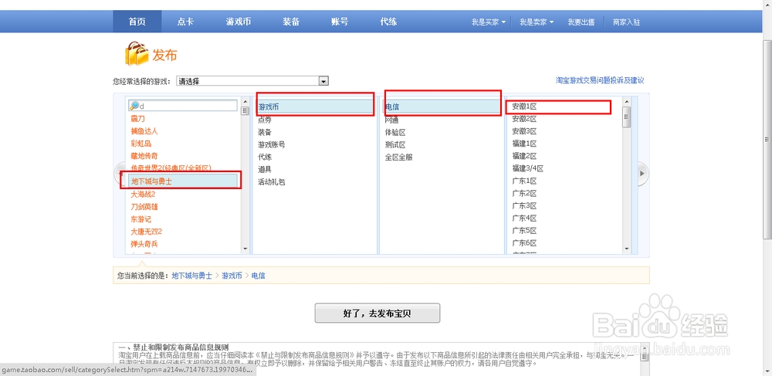Select server 福建1区
Viewport: 772px width, 376px height.
(524, 143)
